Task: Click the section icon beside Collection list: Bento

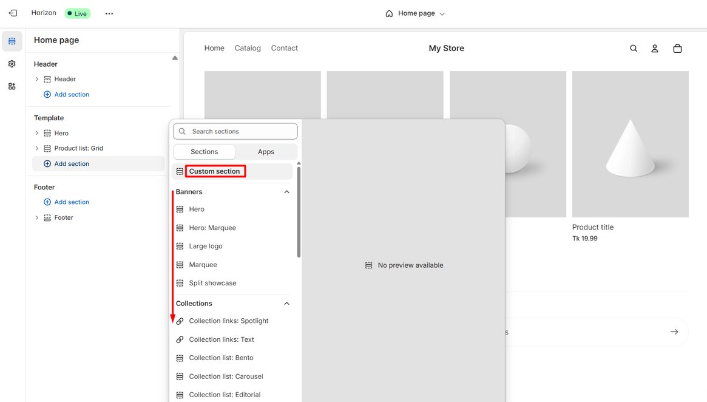Action: [180, 358]
